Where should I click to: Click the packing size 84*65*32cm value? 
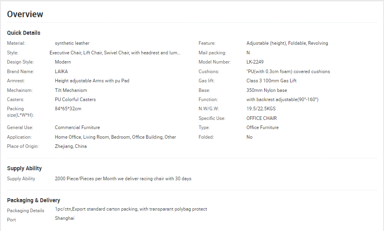tap(68, 109)
